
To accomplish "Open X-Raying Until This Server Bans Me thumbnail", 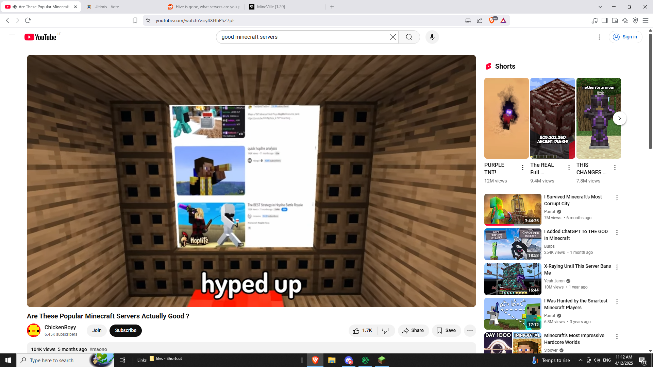I will coord(513,279).
